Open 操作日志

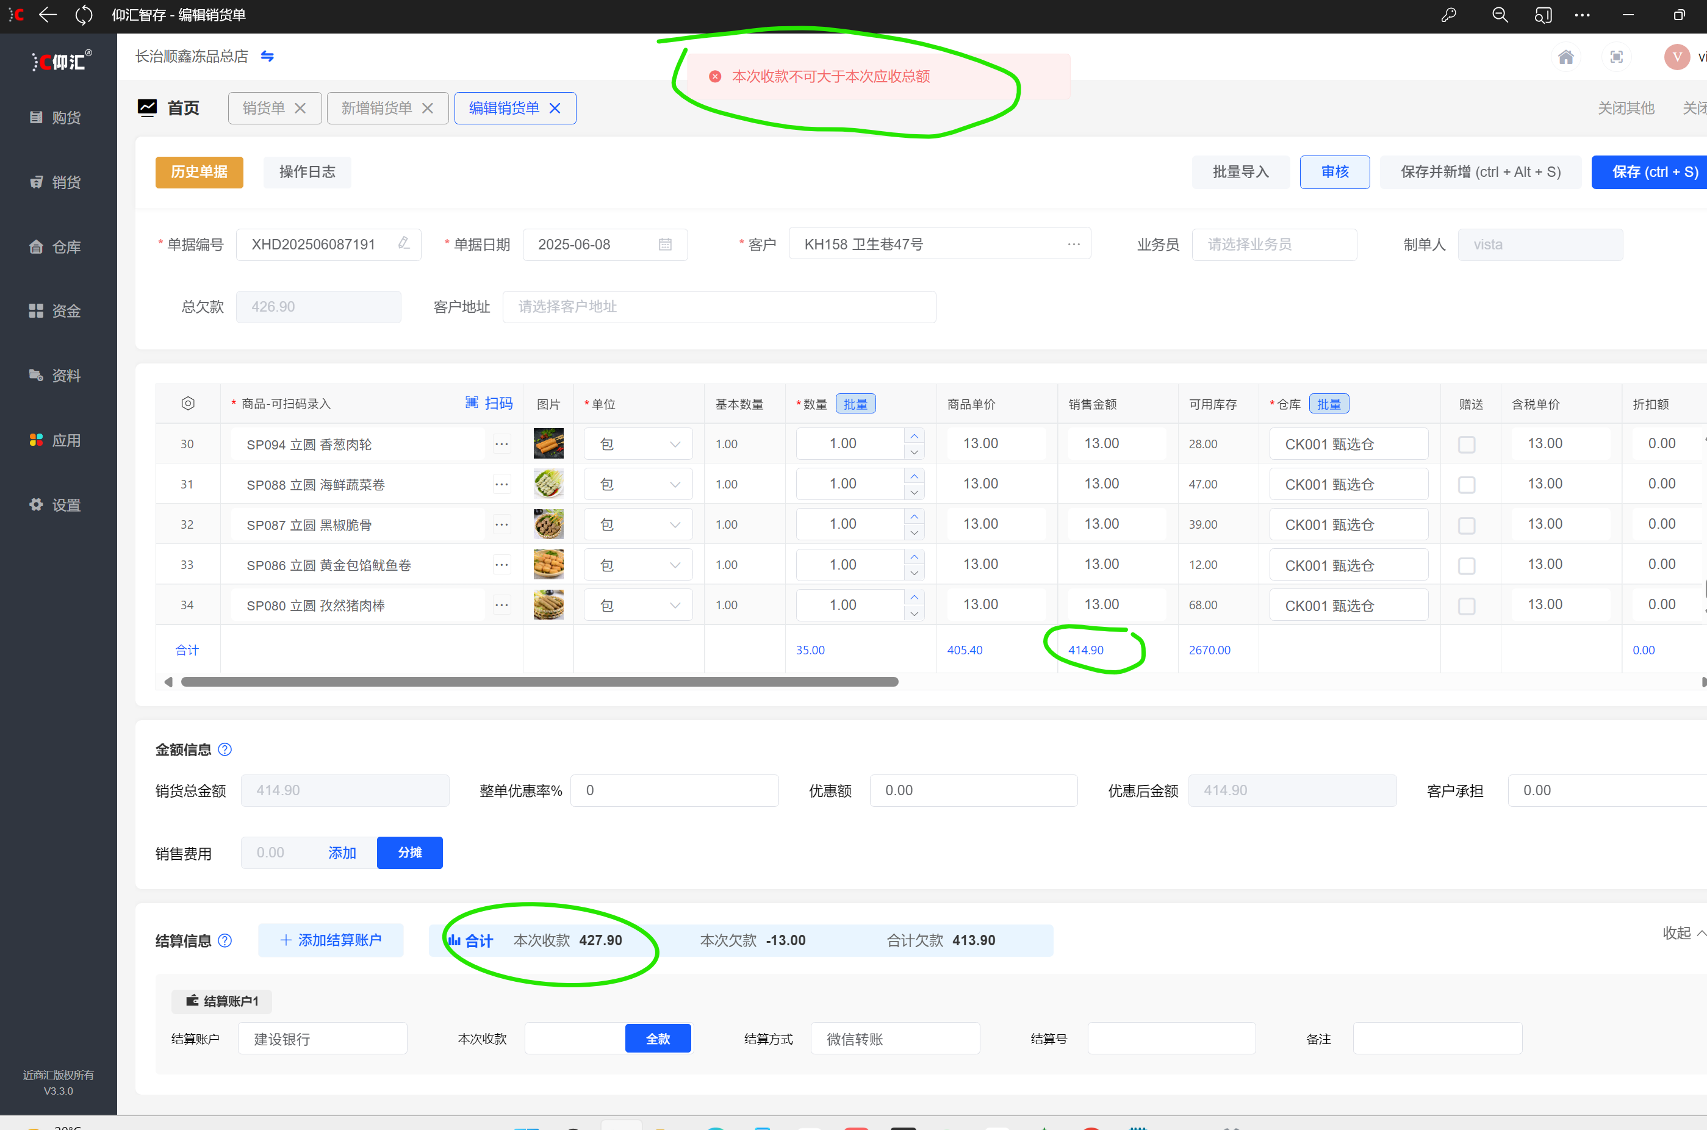point(307,172)
